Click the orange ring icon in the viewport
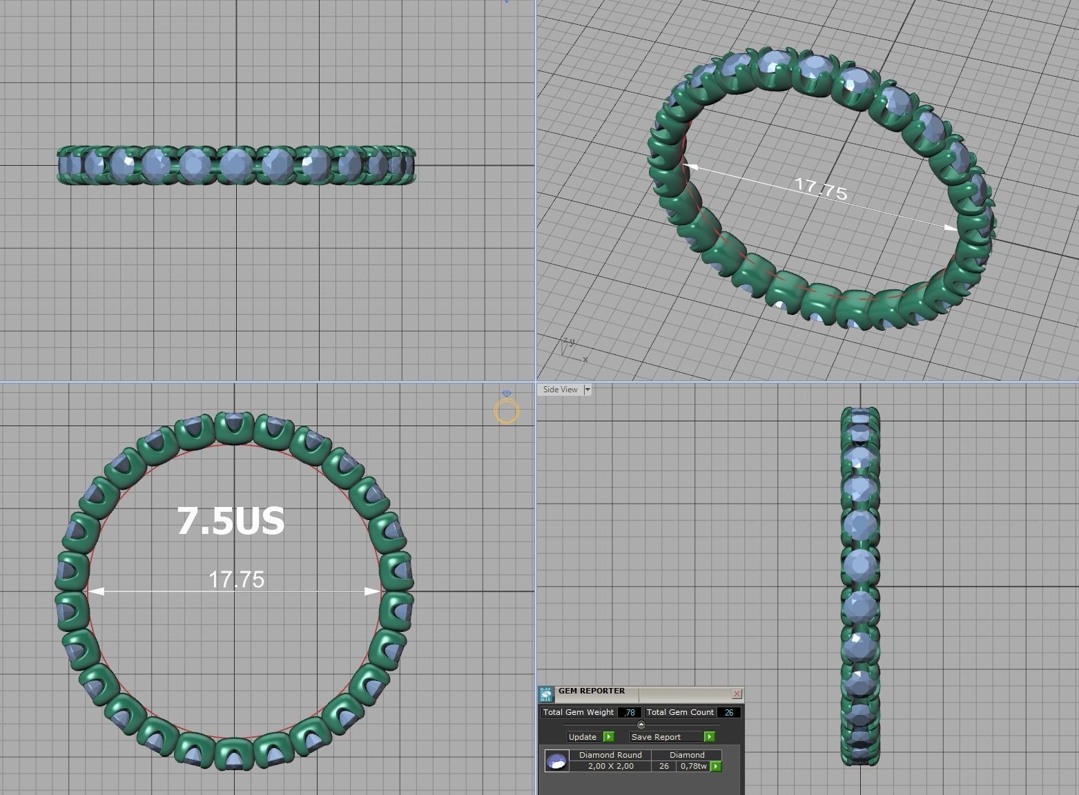 coord(507,408)
